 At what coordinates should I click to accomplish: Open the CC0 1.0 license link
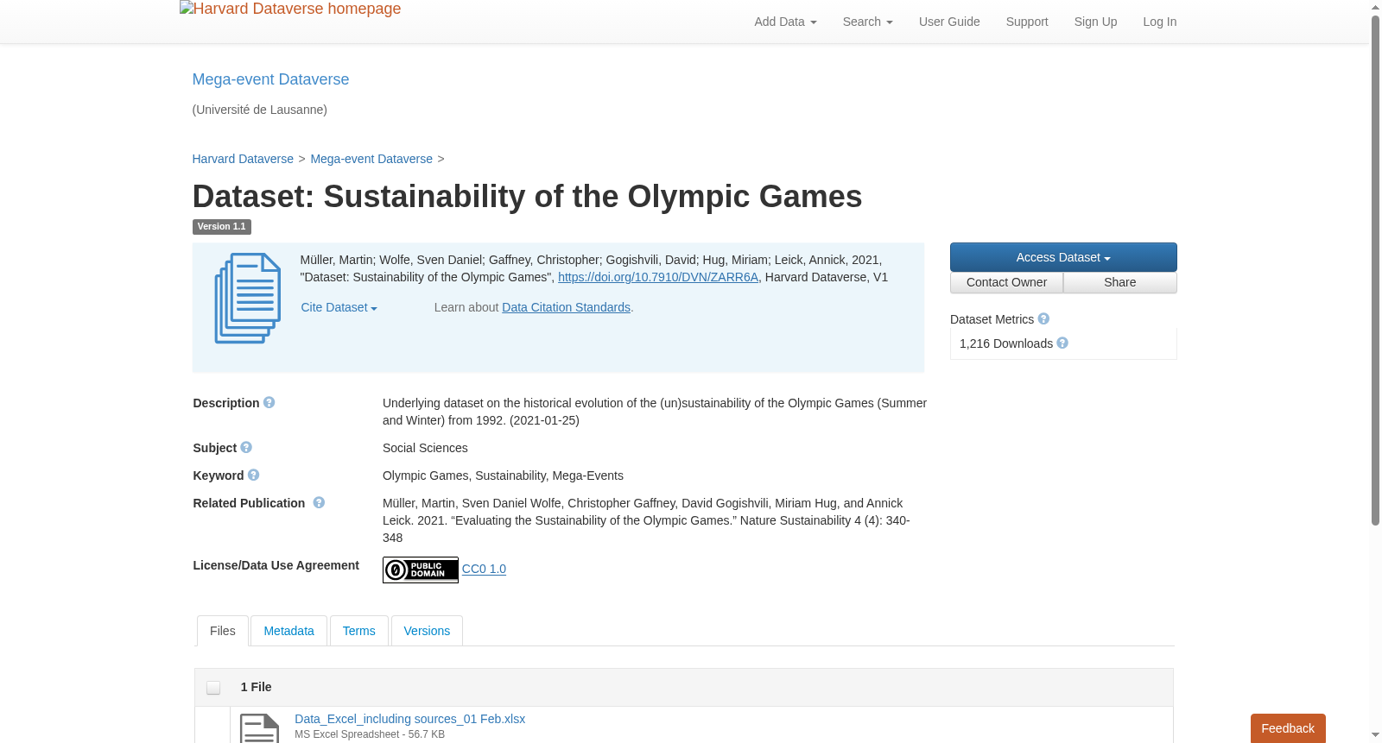coord(484,569)
